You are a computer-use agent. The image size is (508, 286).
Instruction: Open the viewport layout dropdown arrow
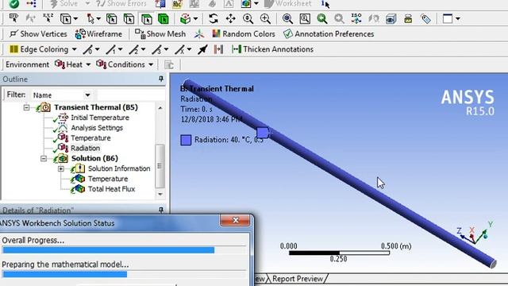458,19
